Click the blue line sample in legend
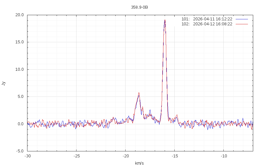 [241, 19]
